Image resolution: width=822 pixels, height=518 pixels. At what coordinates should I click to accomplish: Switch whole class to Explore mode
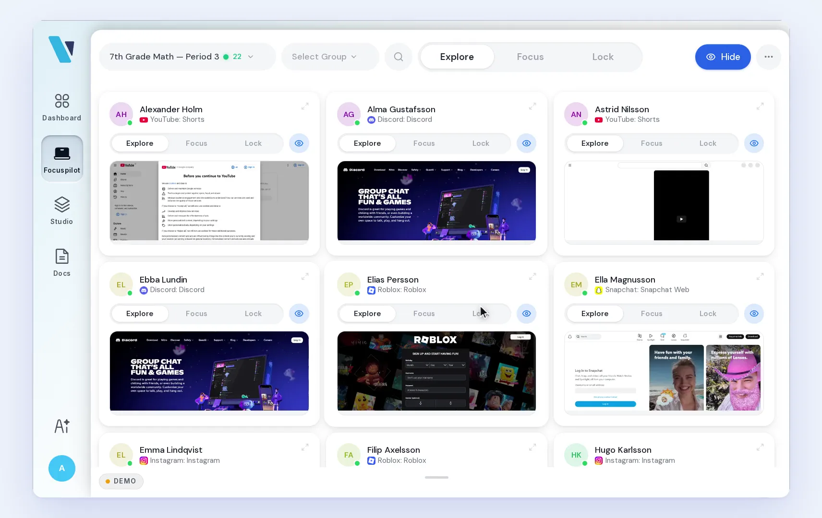coord(457,57)
